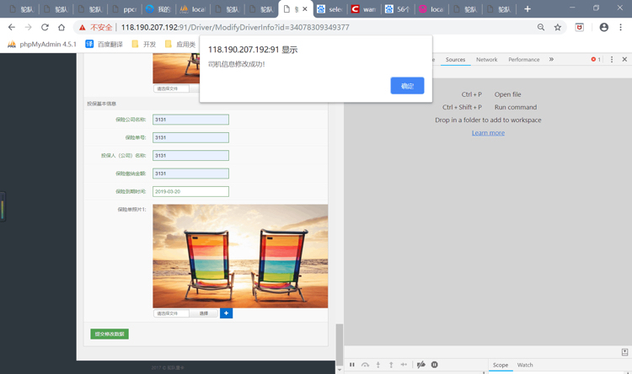The width and height of the screenshot is (632, 374).
Task: Reload the page with the refresh icon
Action: 45,27
